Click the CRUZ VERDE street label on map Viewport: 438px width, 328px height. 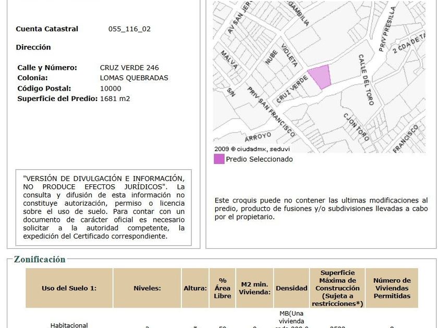pos(292,89)
